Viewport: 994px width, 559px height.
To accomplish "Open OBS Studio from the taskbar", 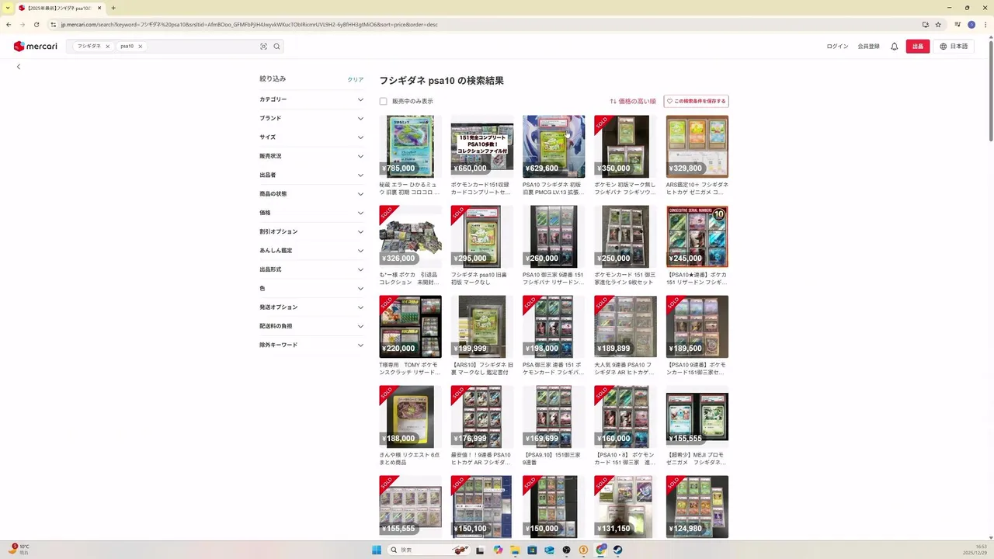I will tap(566, 550).
